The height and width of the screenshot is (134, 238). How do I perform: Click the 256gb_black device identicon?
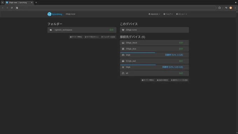click(x=123, y=43)
